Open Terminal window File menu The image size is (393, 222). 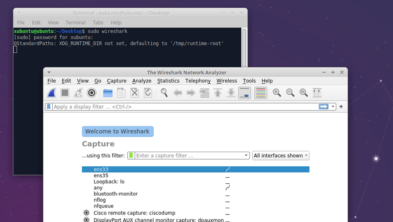21,23
